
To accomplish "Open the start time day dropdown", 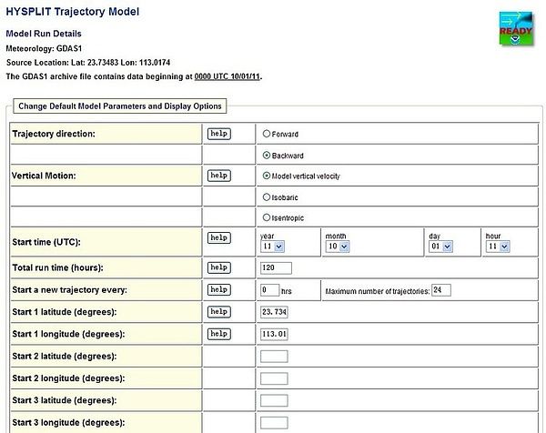I will pos(440,247).
